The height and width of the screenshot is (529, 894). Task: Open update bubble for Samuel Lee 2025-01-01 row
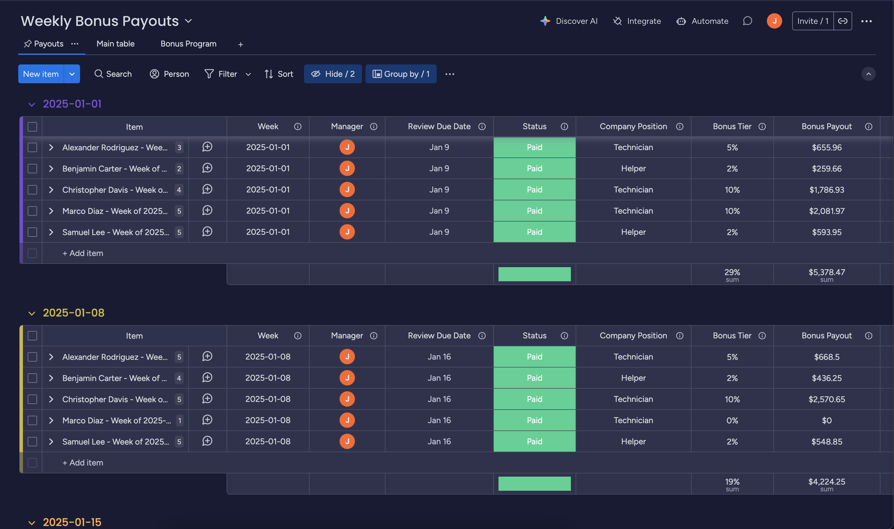click(x=207, y=231)
